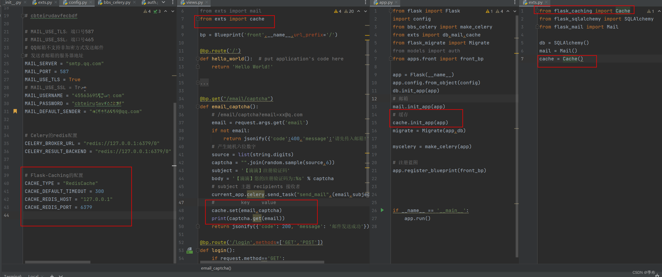
Task: Close the exts.py tab in left pane
Action: pyautogui.click(x=55, y=2)
